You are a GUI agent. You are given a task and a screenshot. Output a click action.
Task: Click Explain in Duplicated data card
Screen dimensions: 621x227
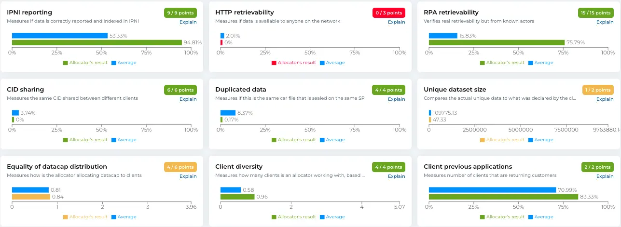(396, 99)
